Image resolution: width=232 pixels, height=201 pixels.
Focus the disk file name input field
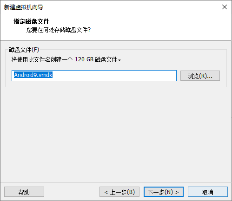(94, 76)
